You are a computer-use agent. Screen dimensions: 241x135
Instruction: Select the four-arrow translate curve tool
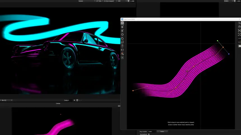click(122, 34)
